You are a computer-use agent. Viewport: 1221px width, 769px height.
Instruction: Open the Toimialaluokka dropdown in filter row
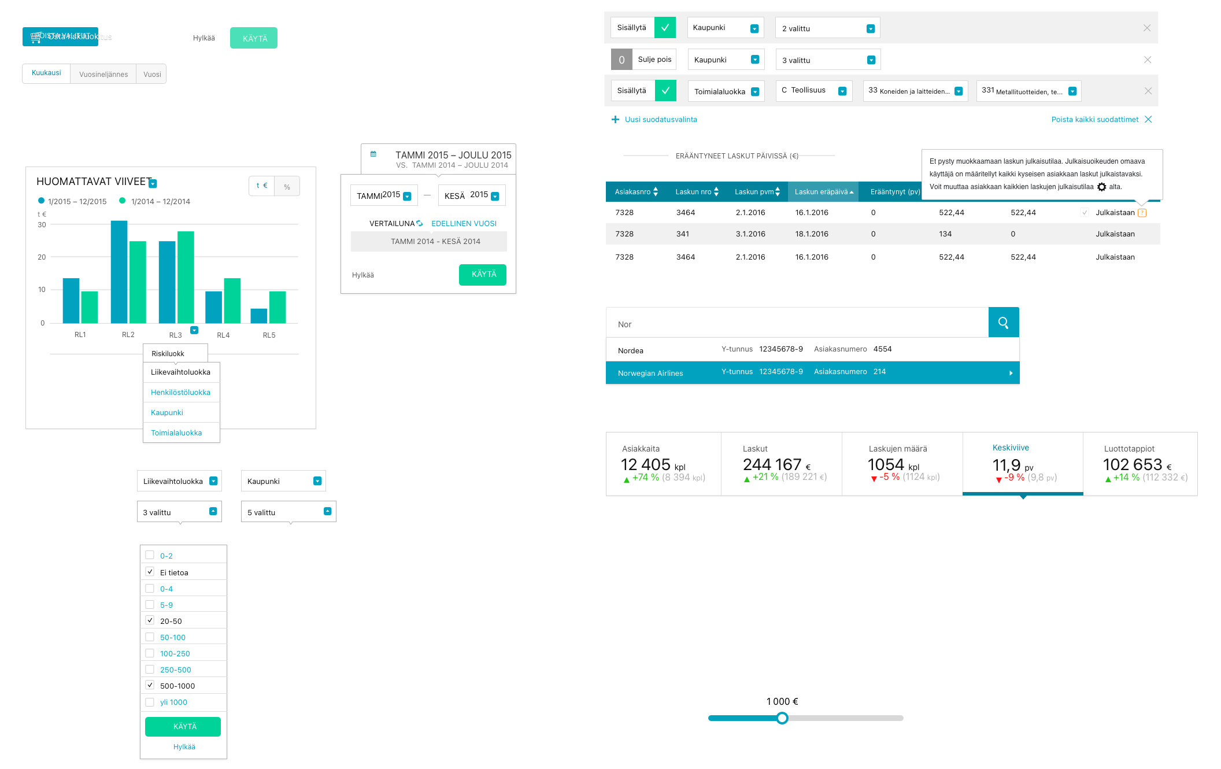coord(726,91)
